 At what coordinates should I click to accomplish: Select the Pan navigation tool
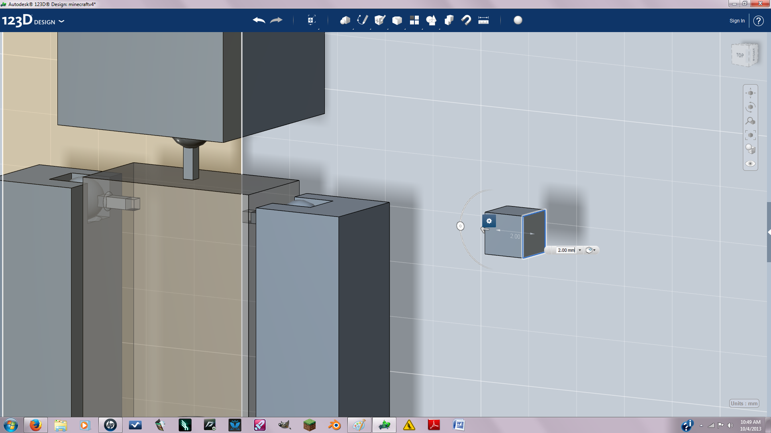(x=751, y=93)
